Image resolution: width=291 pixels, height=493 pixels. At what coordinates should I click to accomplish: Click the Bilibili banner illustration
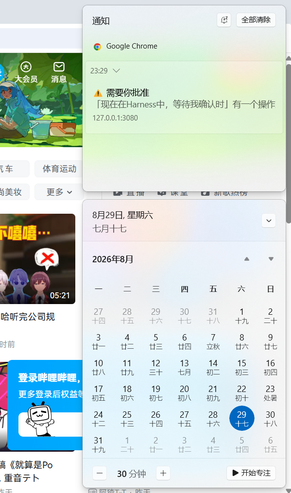pyautogui.click(x=41, y=100)
